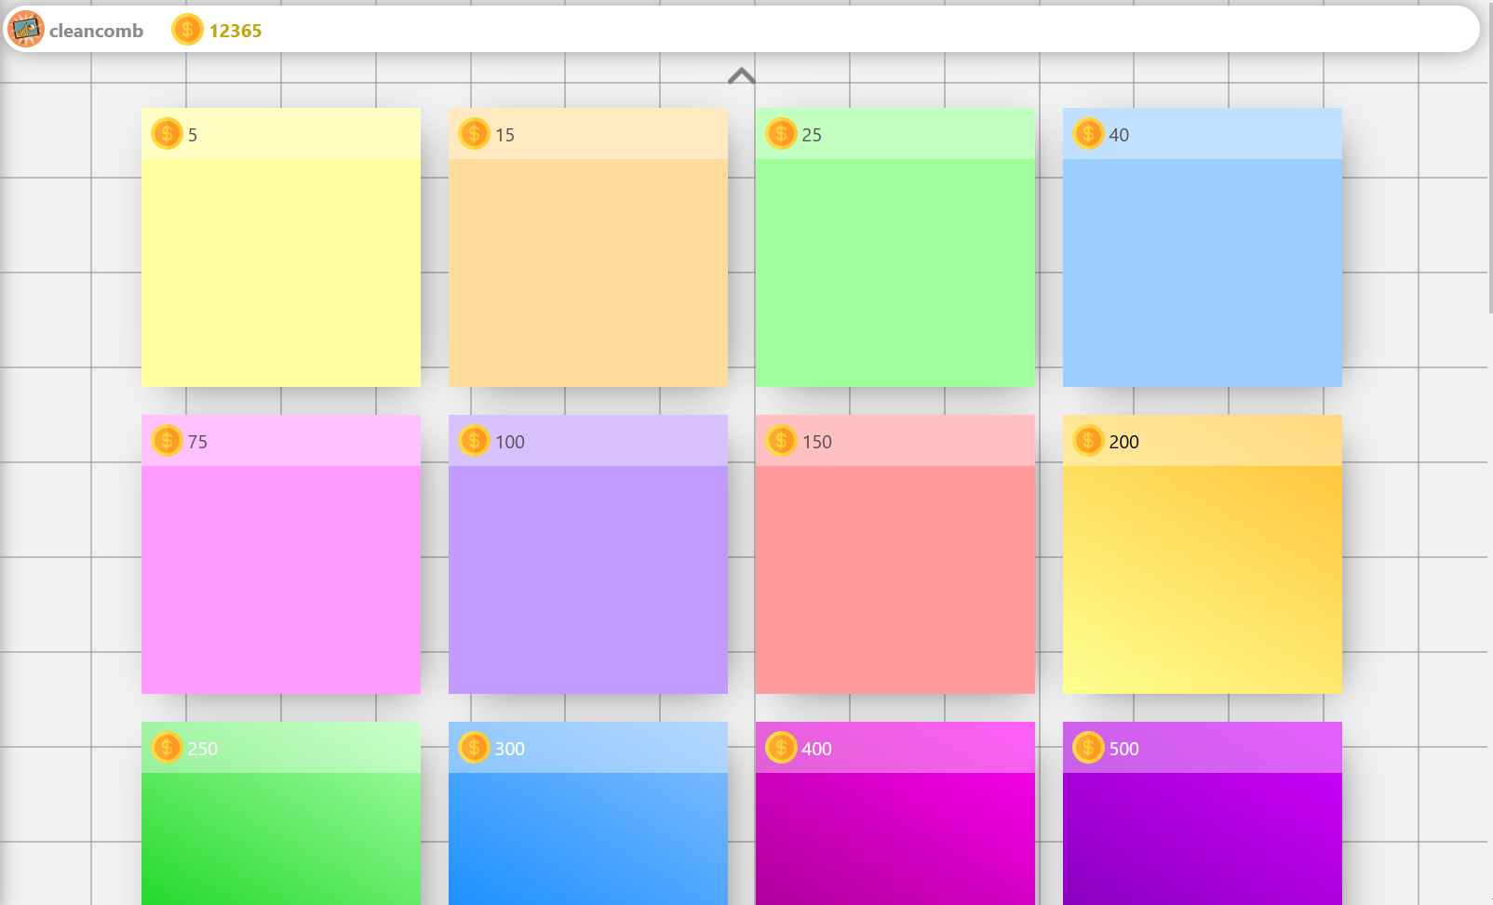The width and height of the screenshot is (1493, 905).
Task: Select the orange sticky note body priced 15
Action: tap(588, 273)
